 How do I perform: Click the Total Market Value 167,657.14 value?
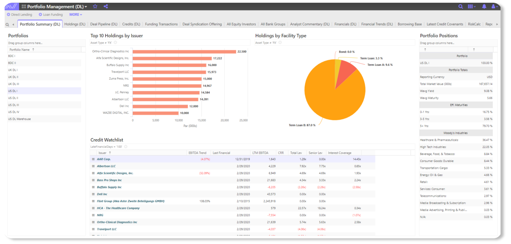point(486,84)
